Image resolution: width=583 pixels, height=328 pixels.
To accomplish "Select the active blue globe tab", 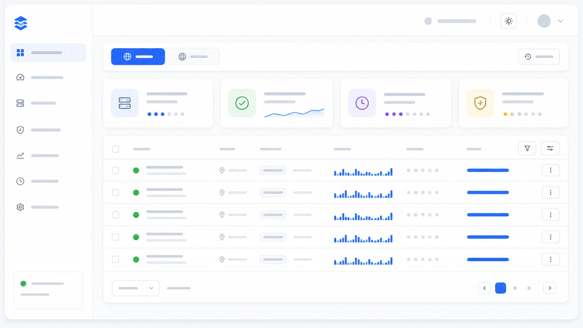I will pyautogui.click(x=138, y=56).
